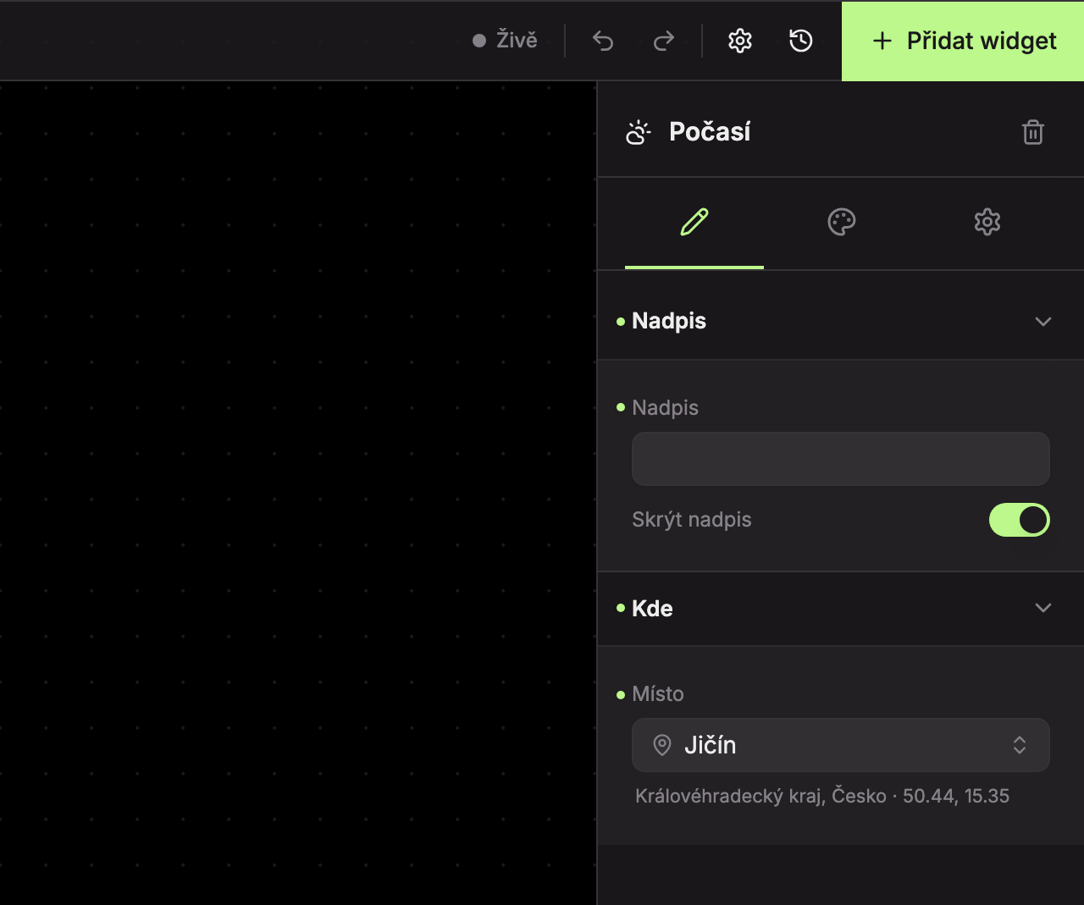
Task: Focus the empty Nadpis text field
Action: tap(841, 459)
